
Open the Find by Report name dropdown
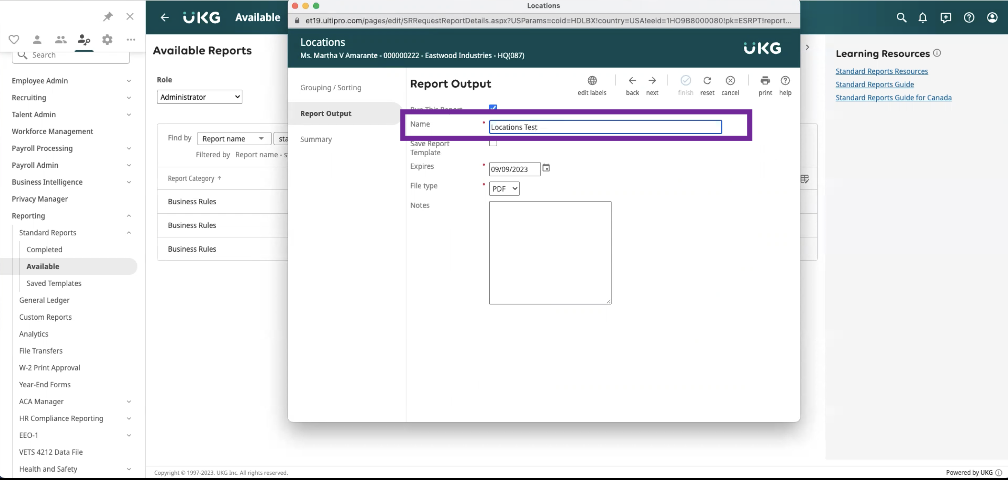tap(234, 139)
